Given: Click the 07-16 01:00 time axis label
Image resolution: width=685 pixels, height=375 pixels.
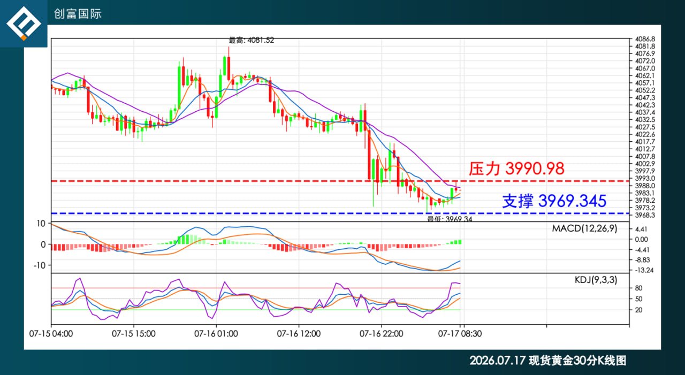Looking at the screenshot, I should coord(216,333).
